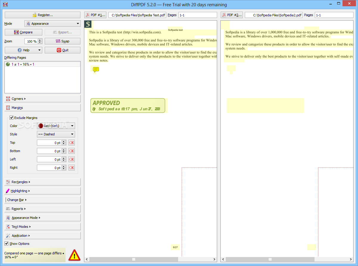Open the Color dropdown showing Red (dark)

[x=56, y=126]
